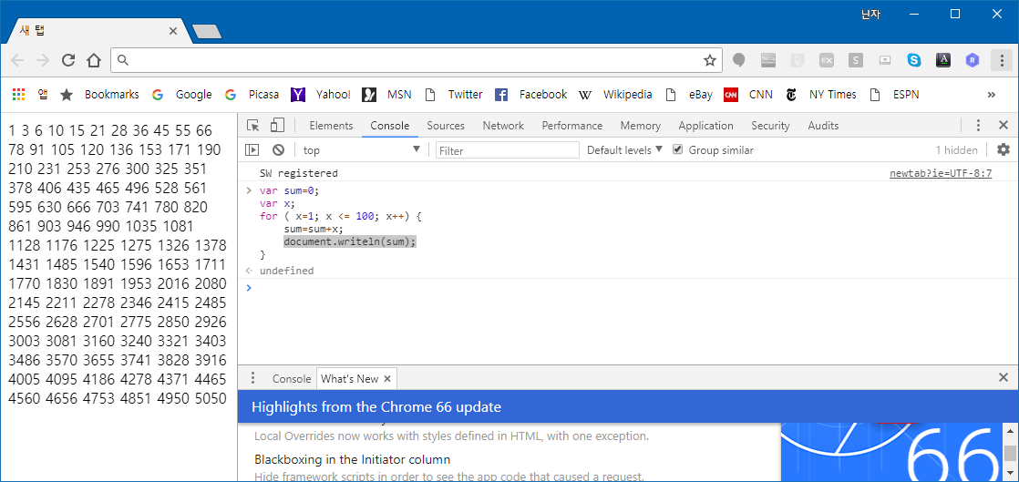Click the dark 'A' extension icon
The width and height of the screenshot is (1019, 482).
[x=943, y=60]
